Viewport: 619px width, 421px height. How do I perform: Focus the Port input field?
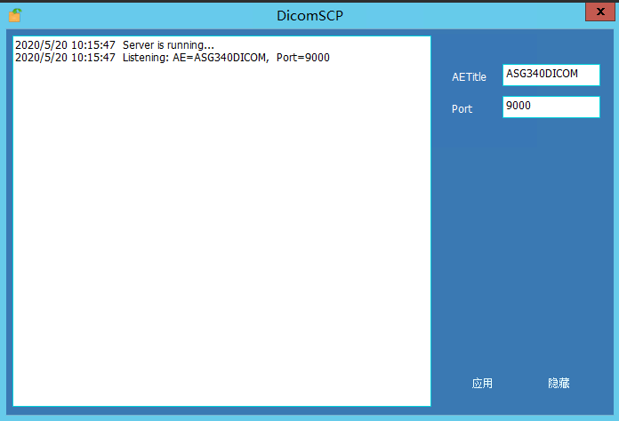click(551, 107)
